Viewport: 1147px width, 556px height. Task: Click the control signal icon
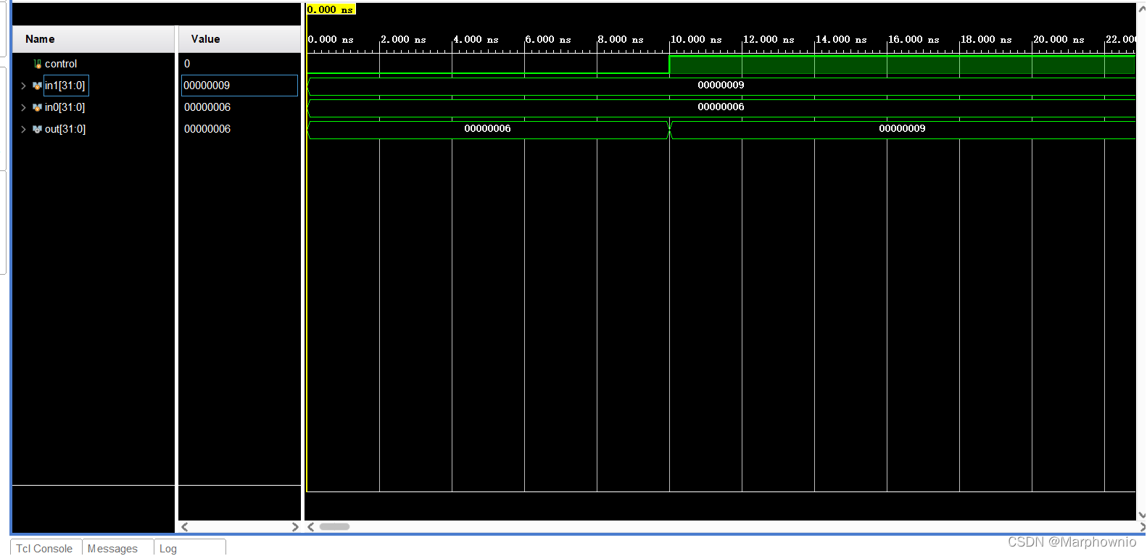click(37, 64)
